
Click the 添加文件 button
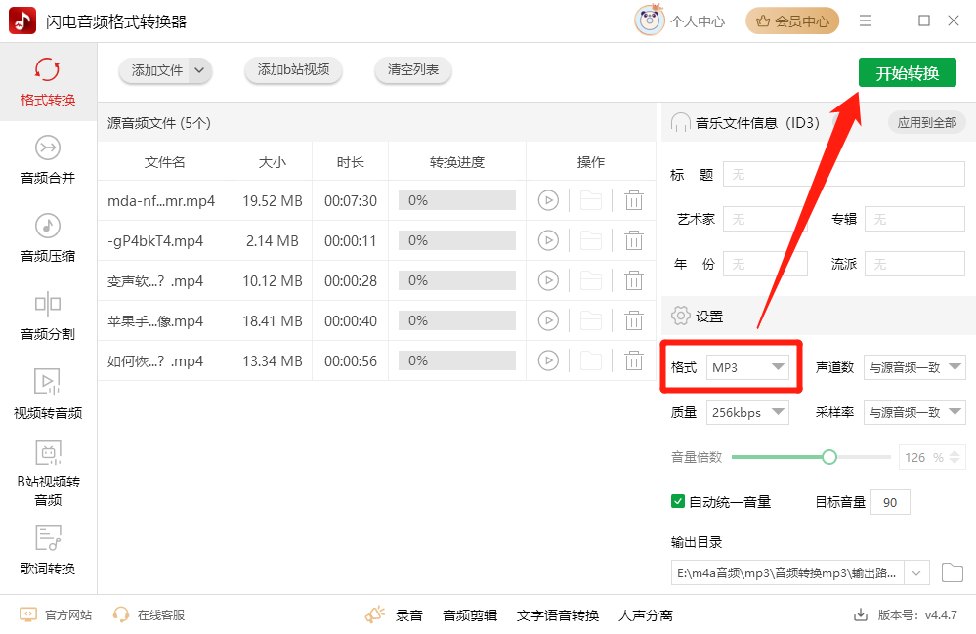coord(156,70)
